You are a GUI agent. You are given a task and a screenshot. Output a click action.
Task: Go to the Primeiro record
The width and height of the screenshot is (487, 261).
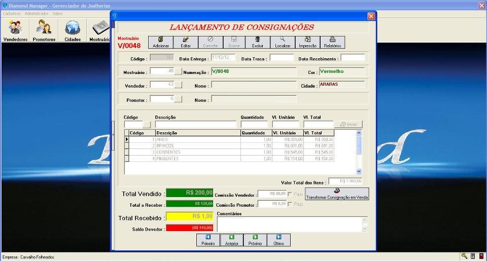pos(208,240)
